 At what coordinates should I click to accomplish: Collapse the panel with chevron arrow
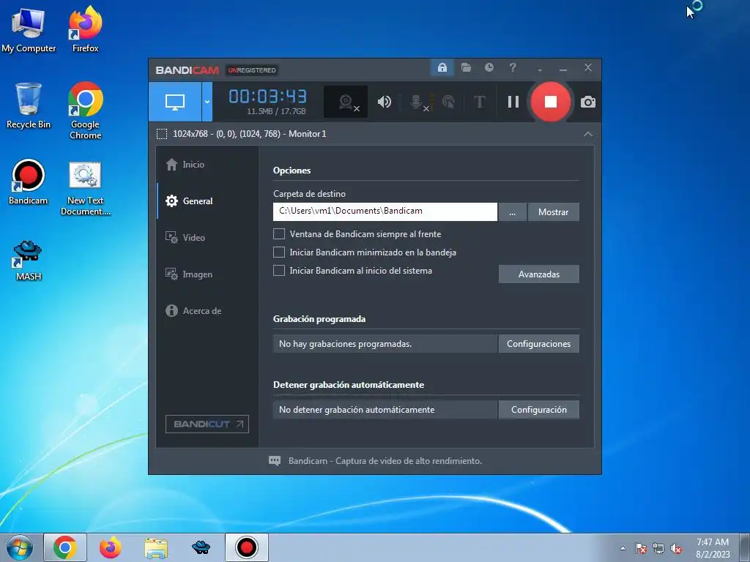(x=588, y=135)
